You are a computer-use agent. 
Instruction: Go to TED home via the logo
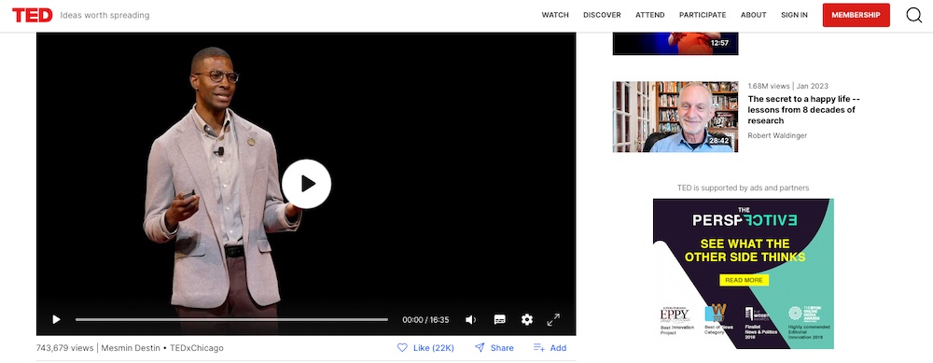[x=32, y=16]
